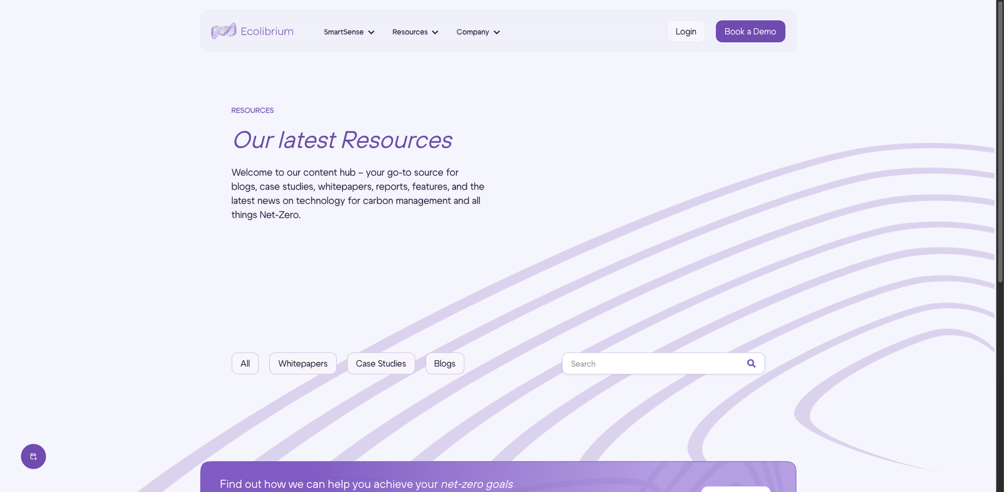Filter resources by Whitepapers
Viewport: 1004px width, 492px height.
coord(302,363)
